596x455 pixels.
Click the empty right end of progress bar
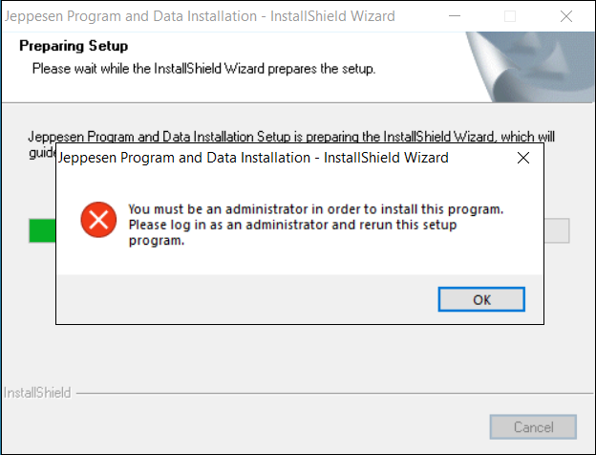[x=556, y=230]
